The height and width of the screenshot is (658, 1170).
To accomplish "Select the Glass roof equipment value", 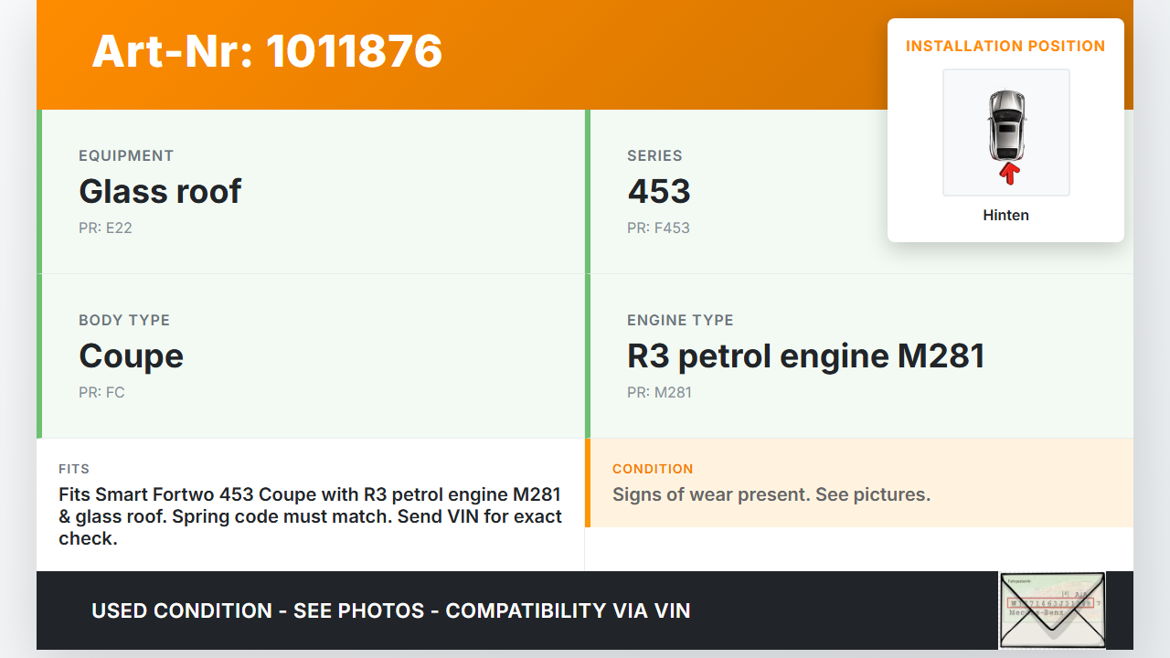I will tap(160, 191).
